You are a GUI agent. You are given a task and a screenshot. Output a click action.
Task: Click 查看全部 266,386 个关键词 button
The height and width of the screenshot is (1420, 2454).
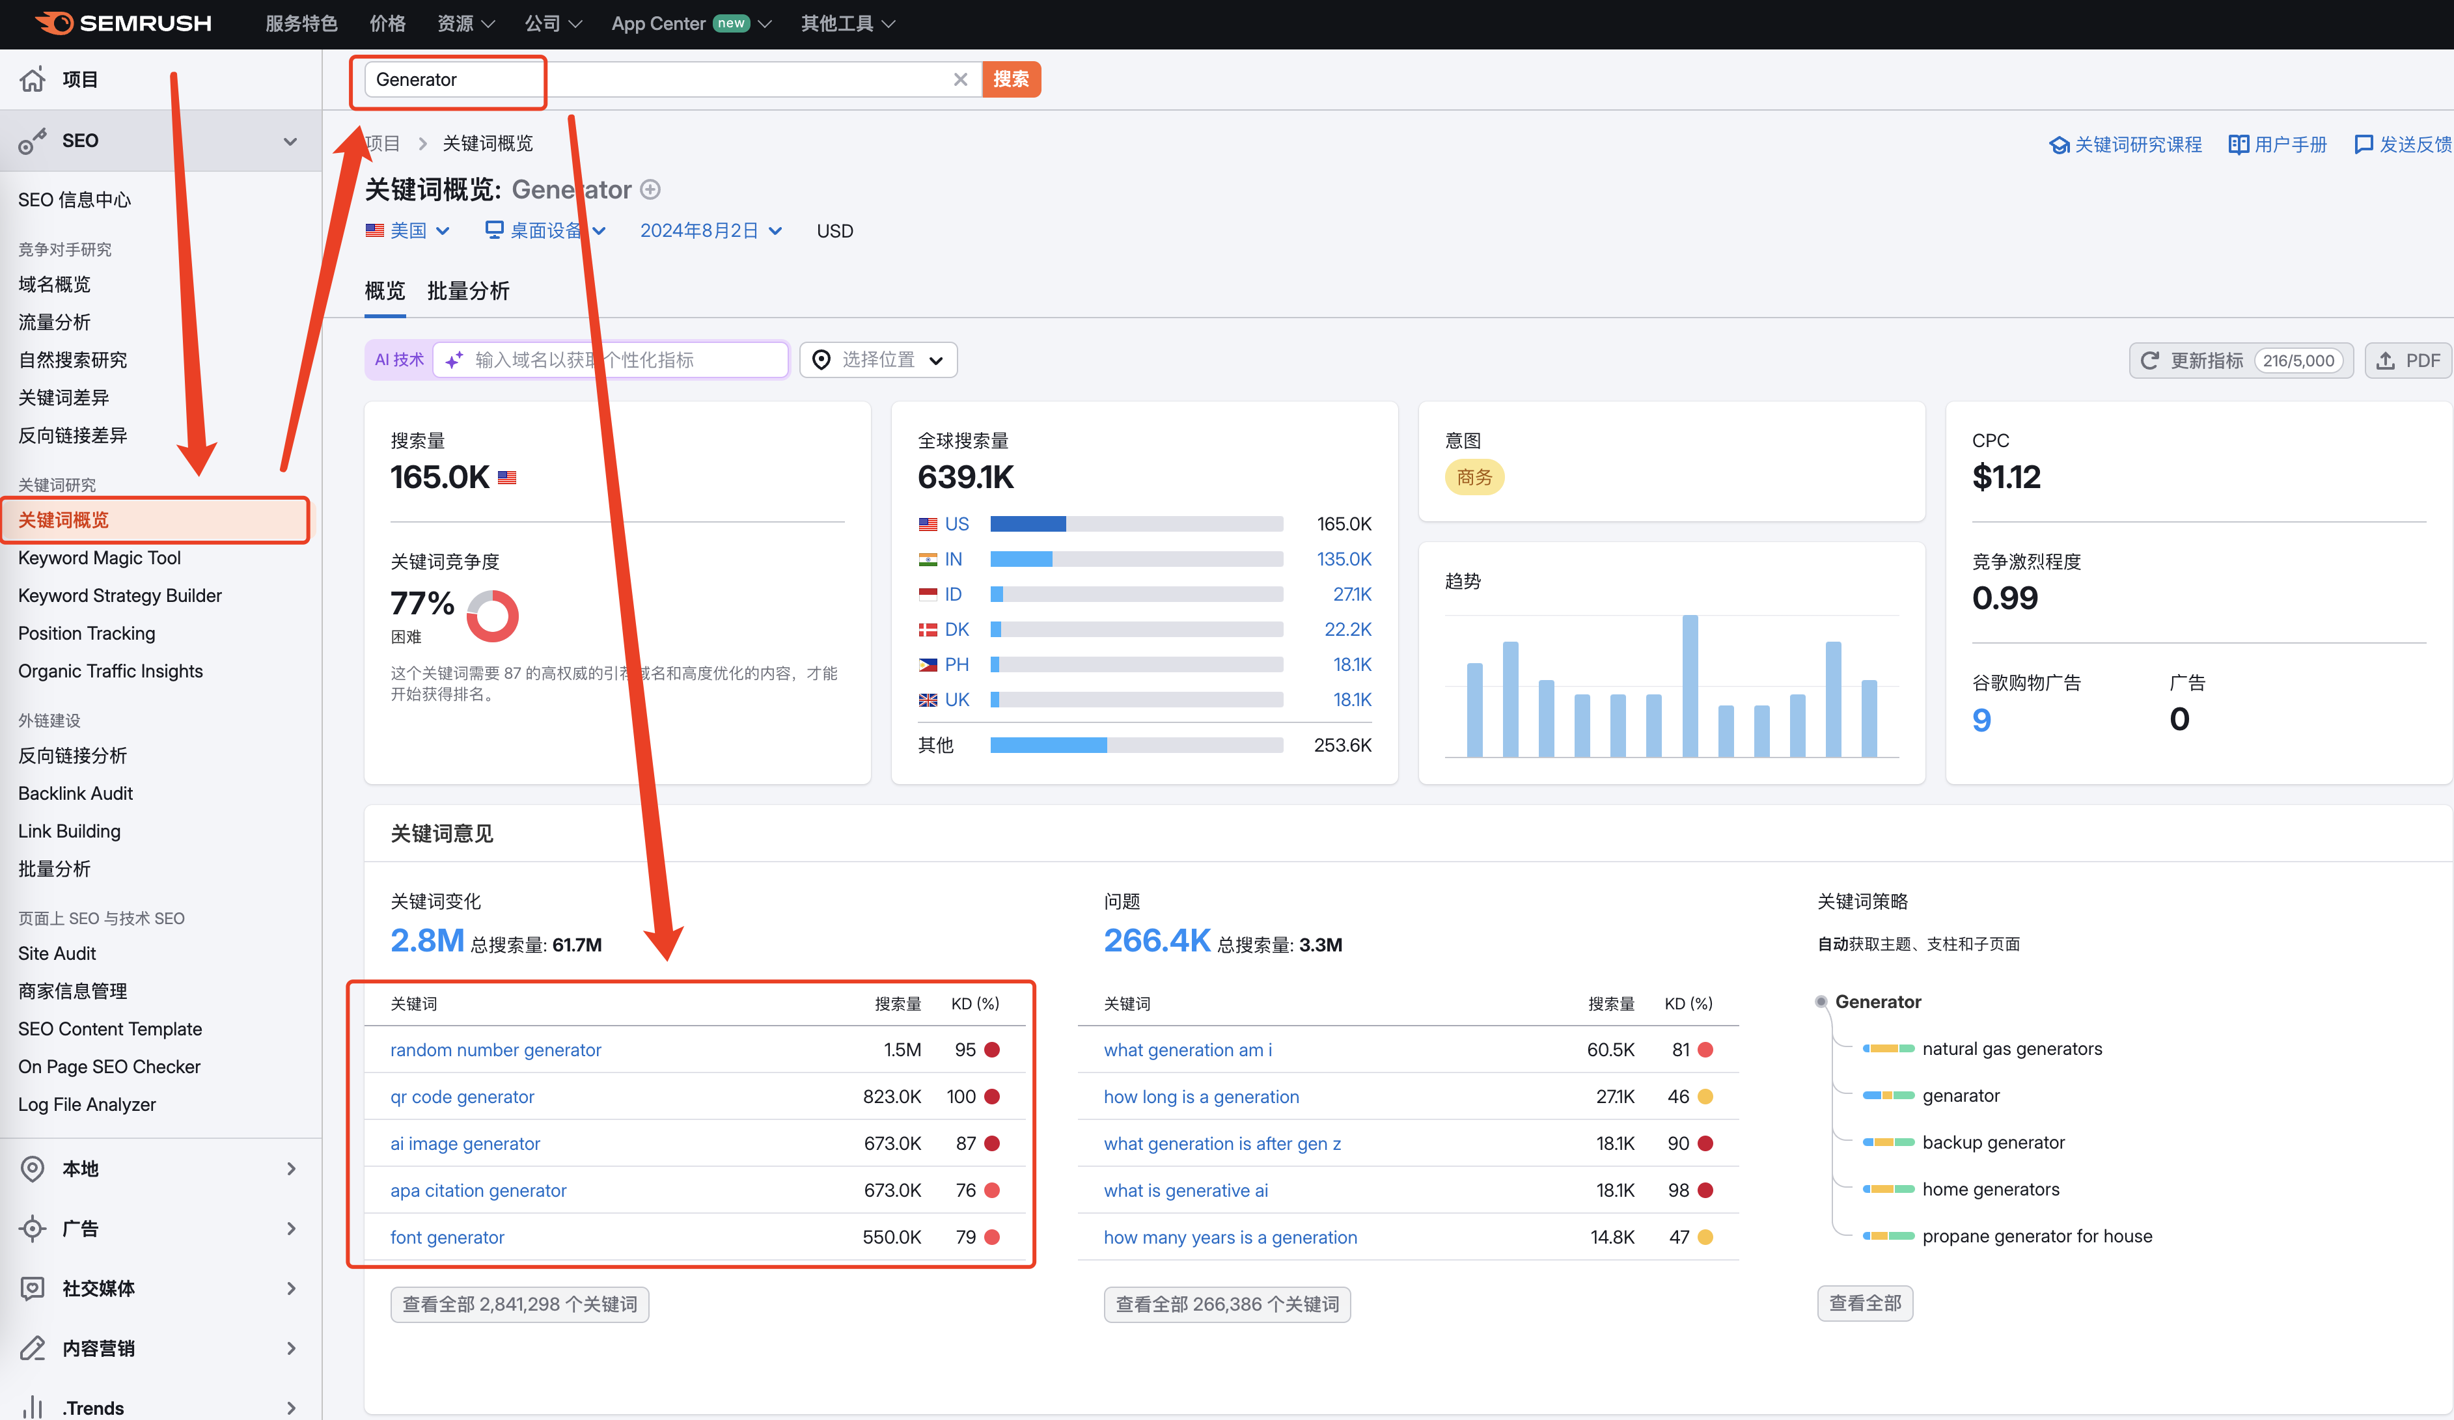1227,1304
